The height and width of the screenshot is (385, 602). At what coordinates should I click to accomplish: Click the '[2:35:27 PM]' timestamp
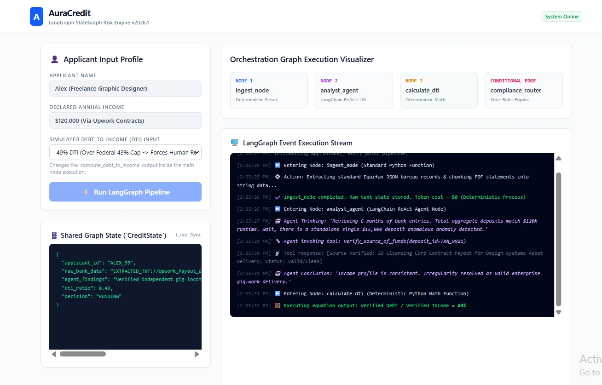point(254,221)
